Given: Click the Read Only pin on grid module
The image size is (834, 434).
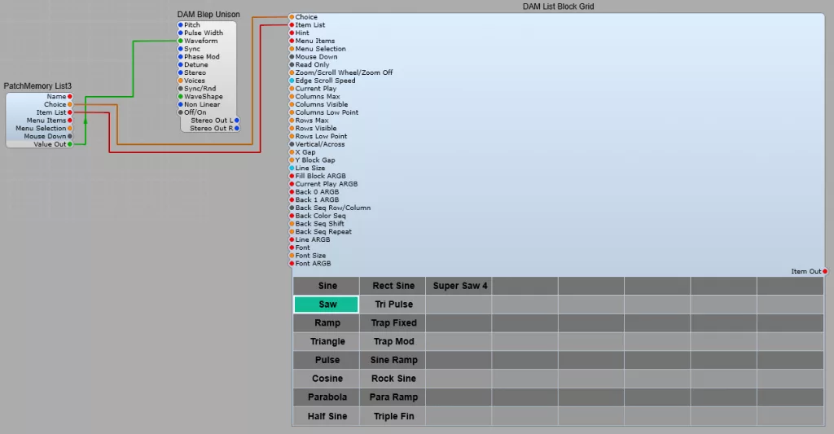Looking at the screenshot, I should pos(292,65).
